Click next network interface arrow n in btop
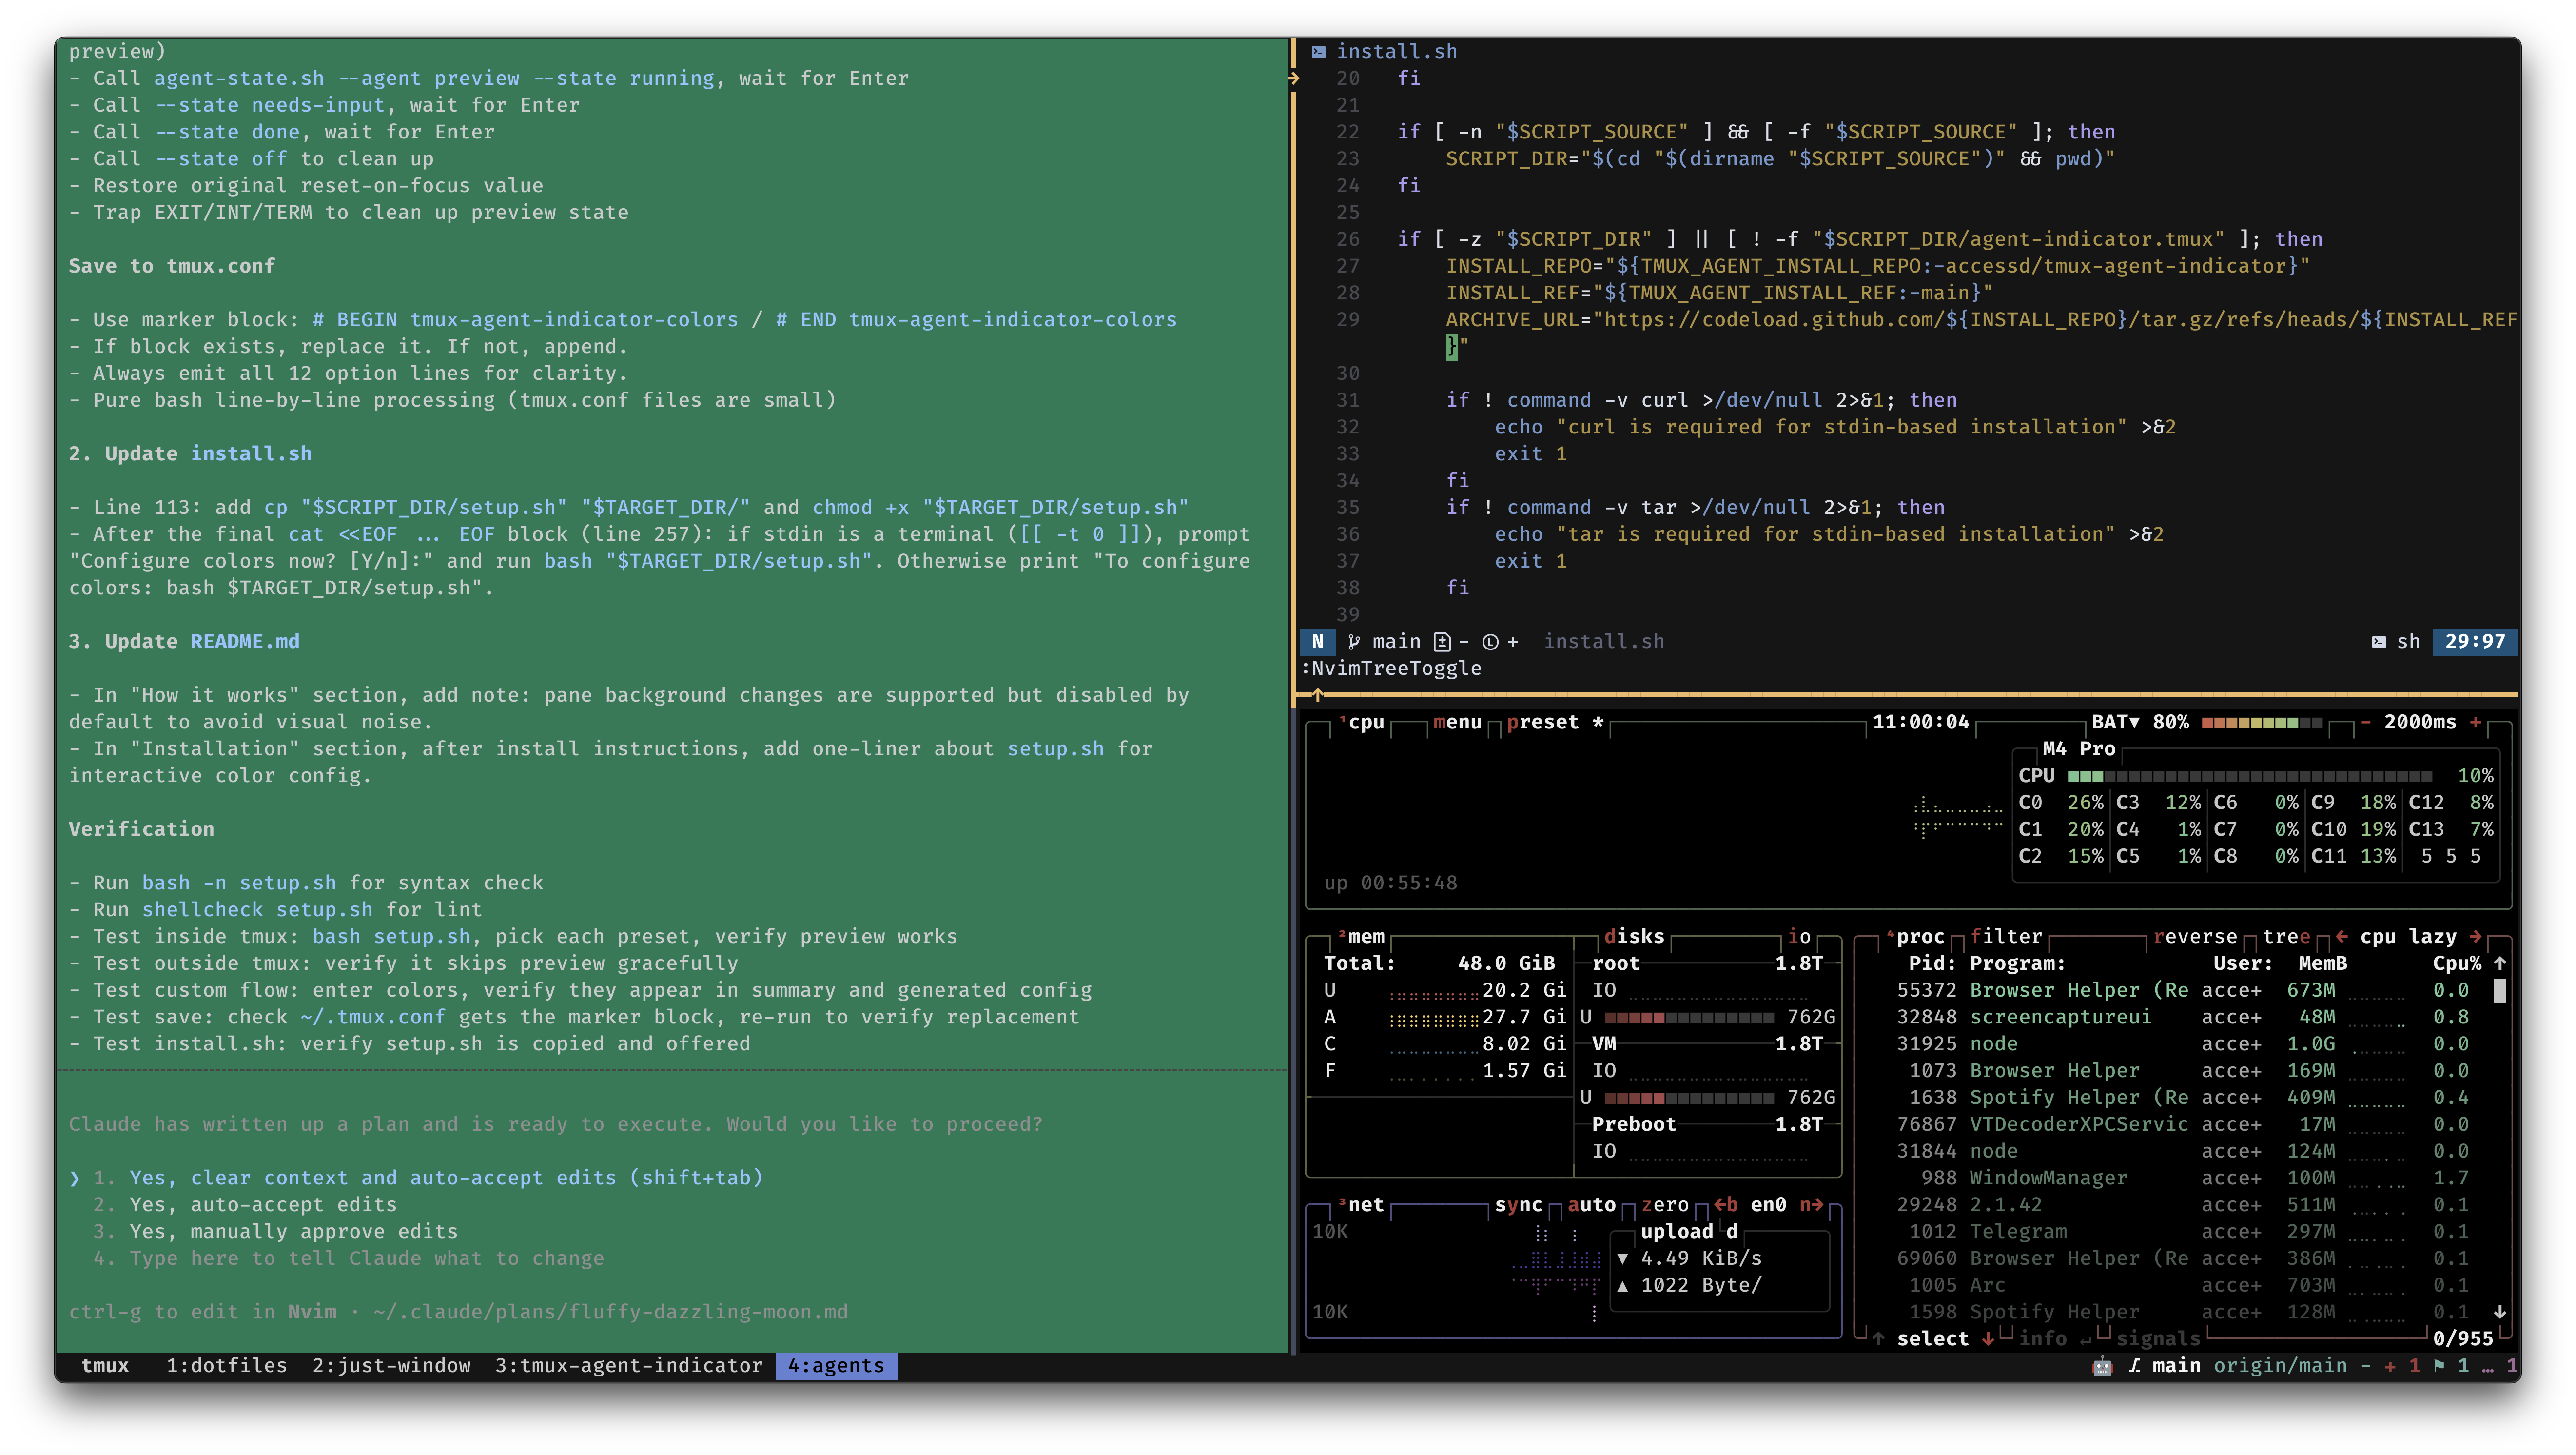The width and height of the screenshot is (2576, 1455). [x=1811, y=1204]
